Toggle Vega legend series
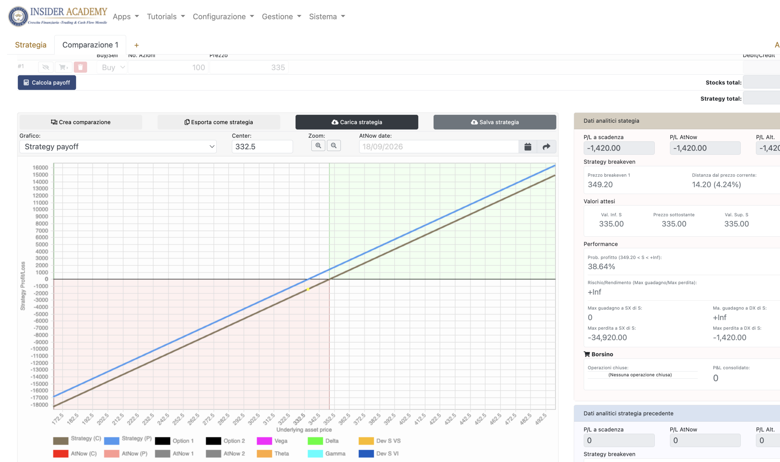 272,441
